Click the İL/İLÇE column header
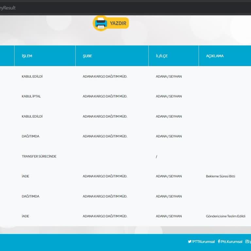Screen dimensions: 251x251 point(162,56)
